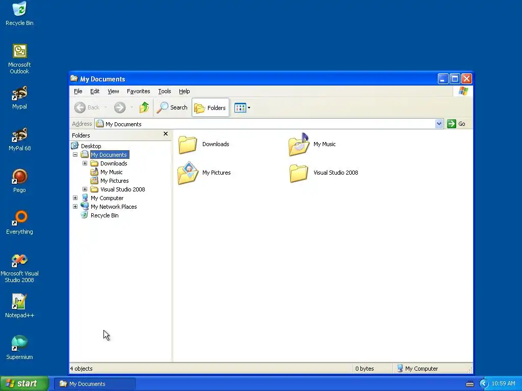This screenshot has height=391, width=522.
Task: Open the Tools menu
Action: tap(165, 91)
